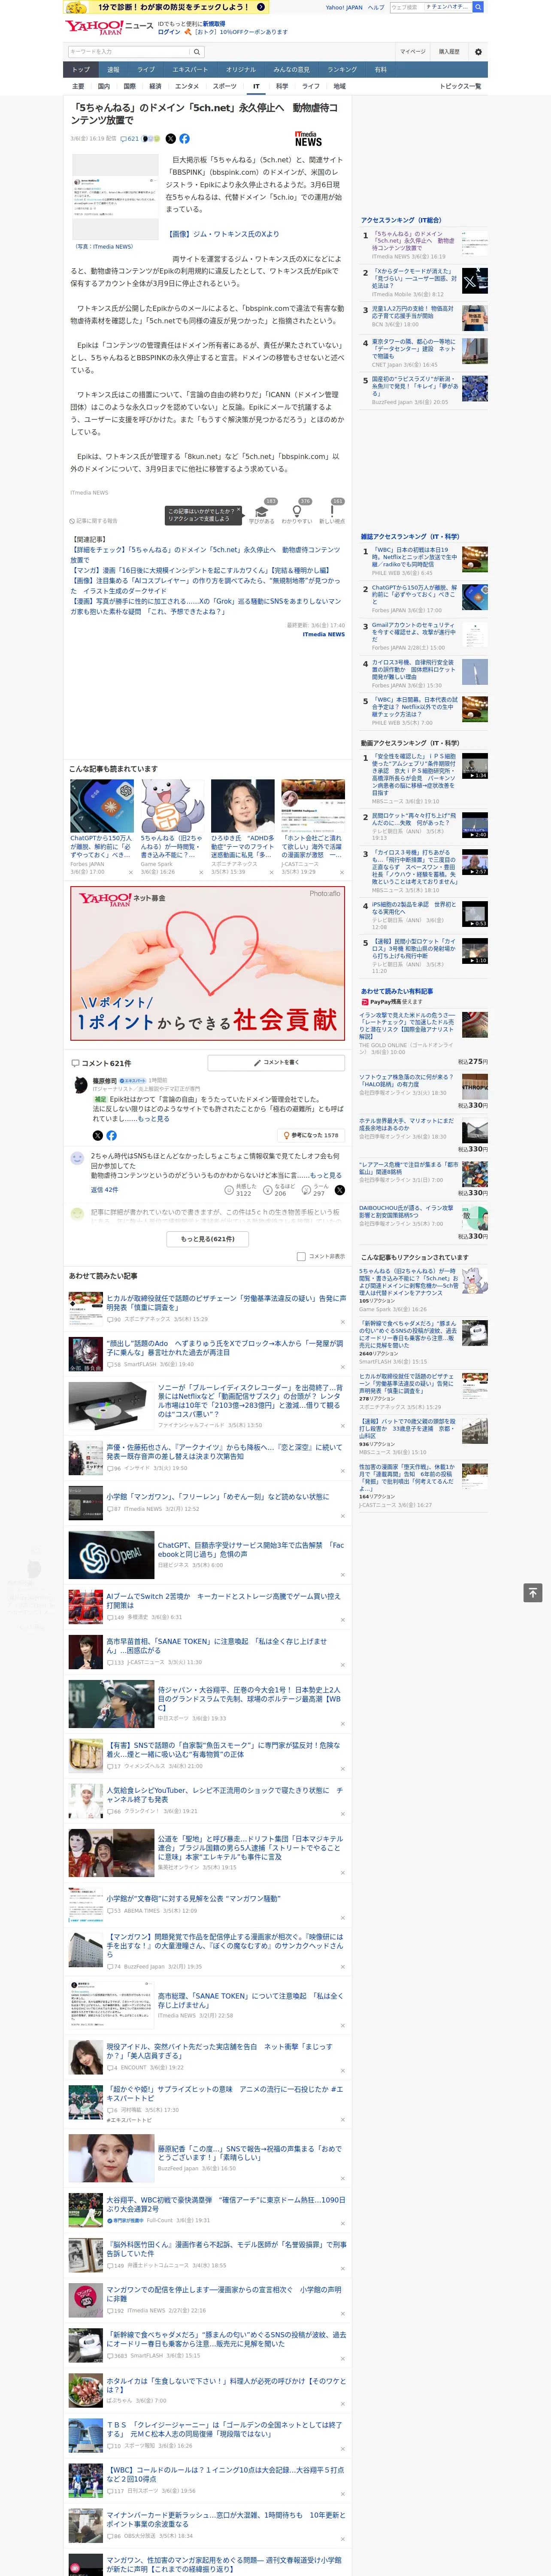Click the magnifier search icon beside keyword field
The height and width of the screenshot is (2576, 551).
point(197,51)
